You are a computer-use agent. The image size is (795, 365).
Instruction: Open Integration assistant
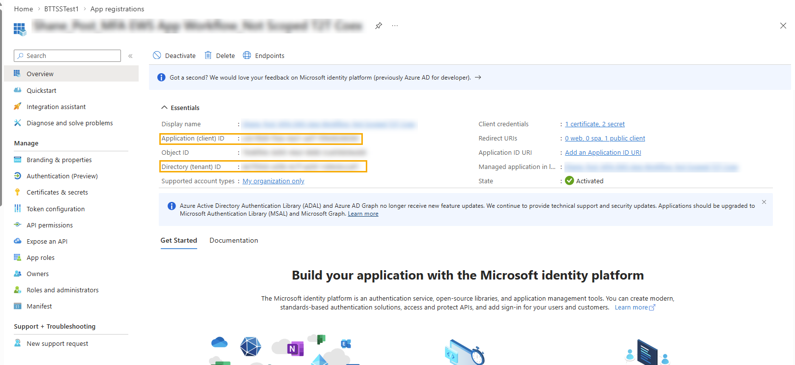(56, 107)
